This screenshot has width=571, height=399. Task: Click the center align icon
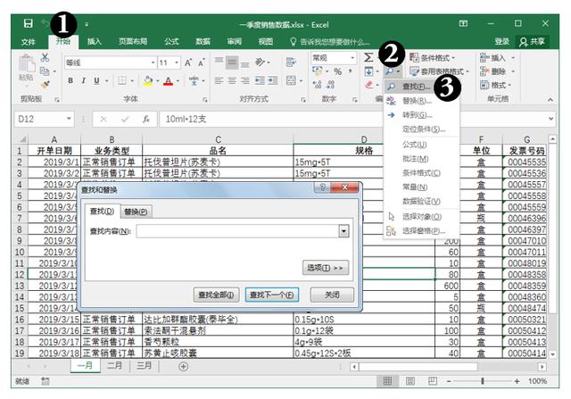pos(232,80)
